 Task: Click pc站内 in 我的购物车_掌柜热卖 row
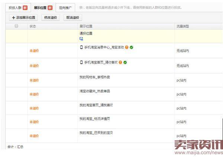181,80
